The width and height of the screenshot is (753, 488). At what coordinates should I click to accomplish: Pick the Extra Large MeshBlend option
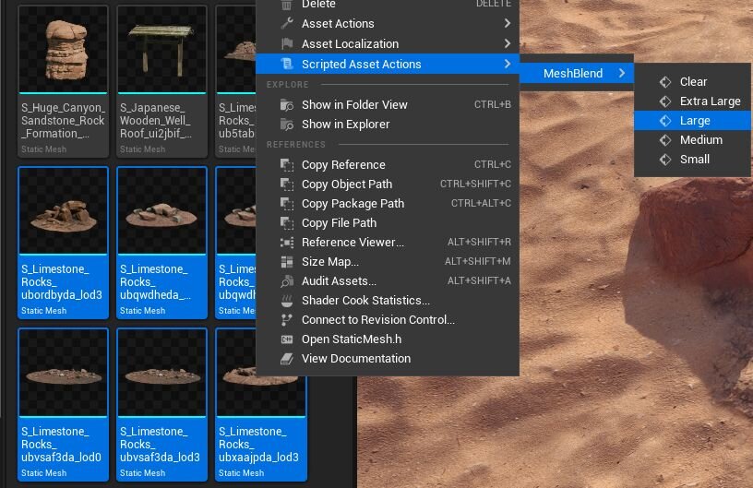[692, 101]
